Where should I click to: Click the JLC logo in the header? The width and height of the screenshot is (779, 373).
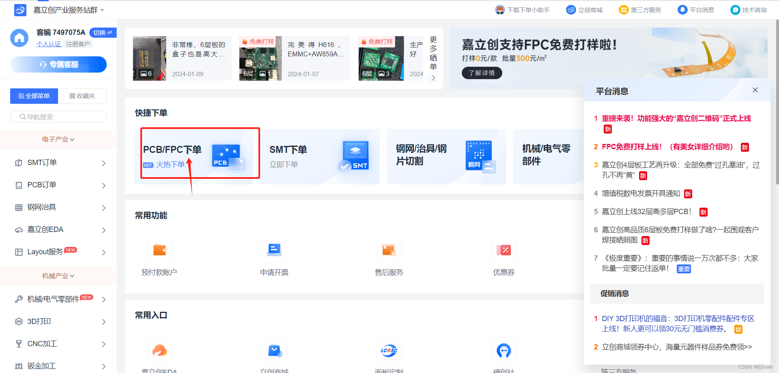pos(20,10)
